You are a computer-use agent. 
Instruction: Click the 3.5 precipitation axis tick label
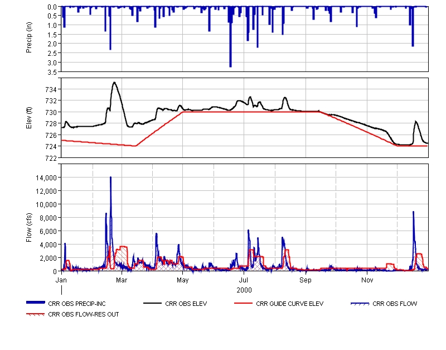(51, 72)
